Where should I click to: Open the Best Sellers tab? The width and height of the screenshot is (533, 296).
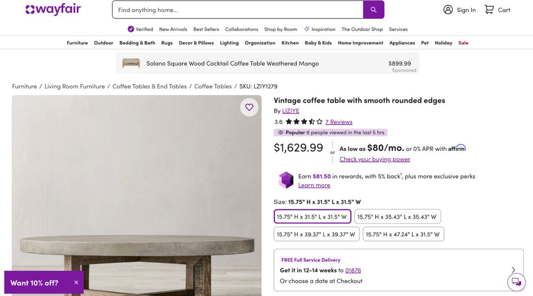pyautogui.click(x=206, y=29)
